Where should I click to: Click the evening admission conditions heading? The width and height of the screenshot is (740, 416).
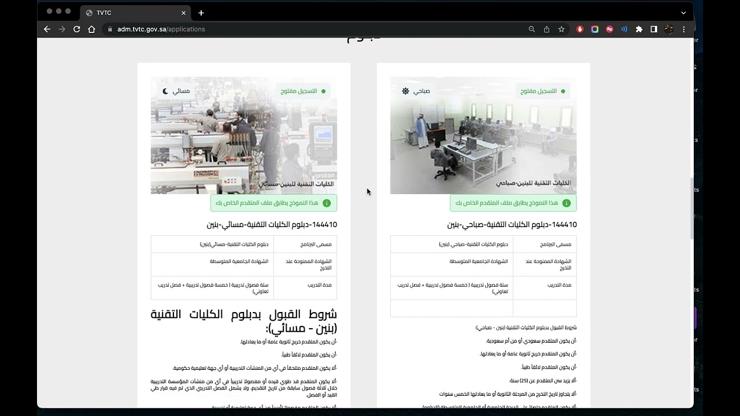(244, 321)
